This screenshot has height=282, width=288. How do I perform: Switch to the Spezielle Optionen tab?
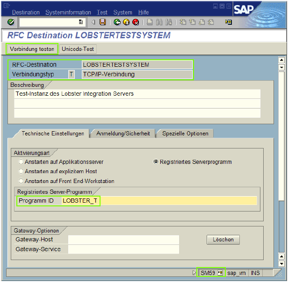185,134
